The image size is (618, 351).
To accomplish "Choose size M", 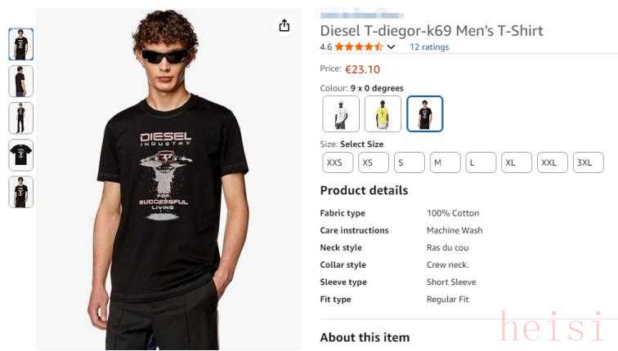I will coord(446,162).
